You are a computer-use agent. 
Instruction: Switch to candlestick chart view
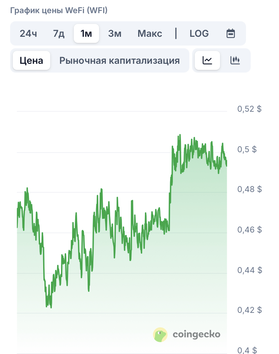[x=235, y=60]
